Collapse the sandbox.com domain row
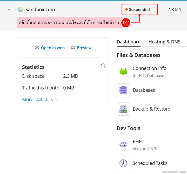 click(x=9, y=10)
